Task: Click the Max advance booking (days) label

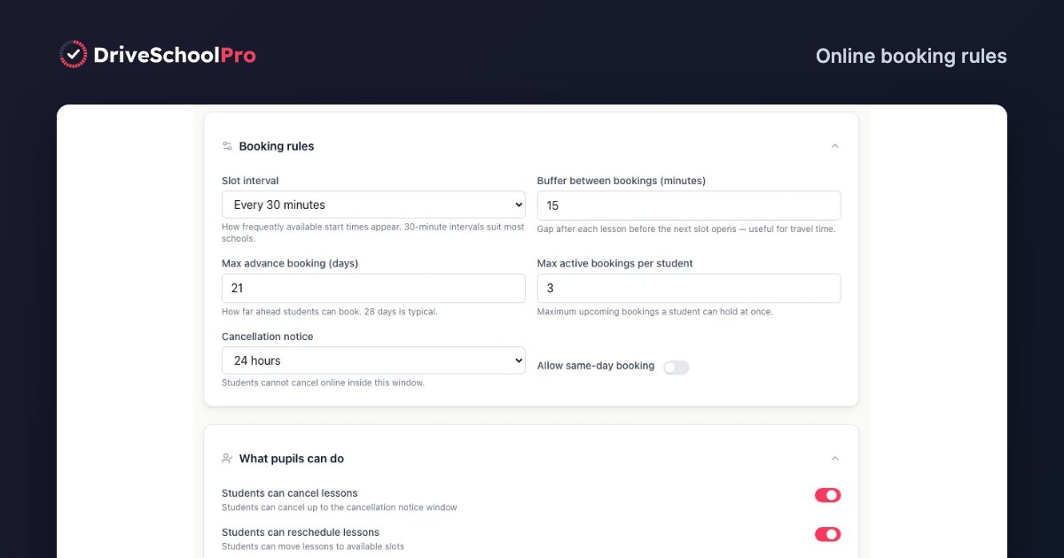Action: coord(290,263)
